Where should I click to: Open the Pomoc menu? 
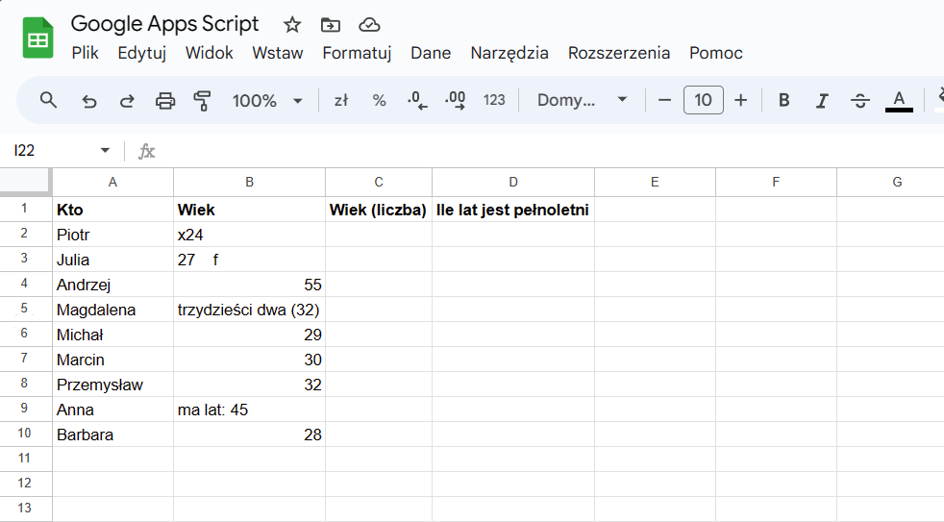(x=716, y=53)
